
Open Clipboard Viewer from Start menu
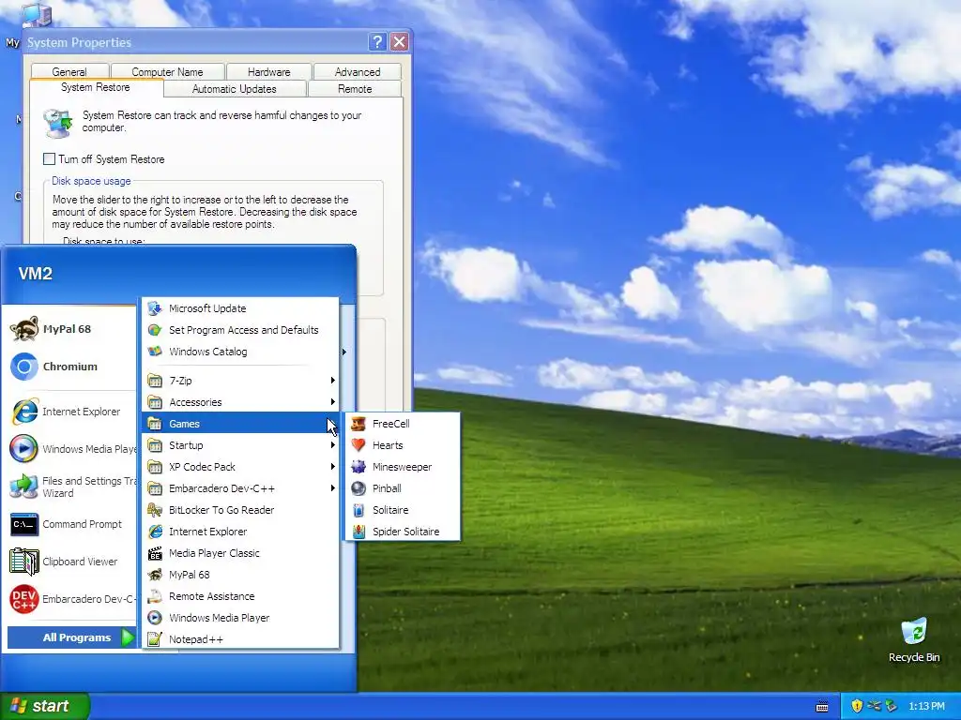click(x=70, y=562)
